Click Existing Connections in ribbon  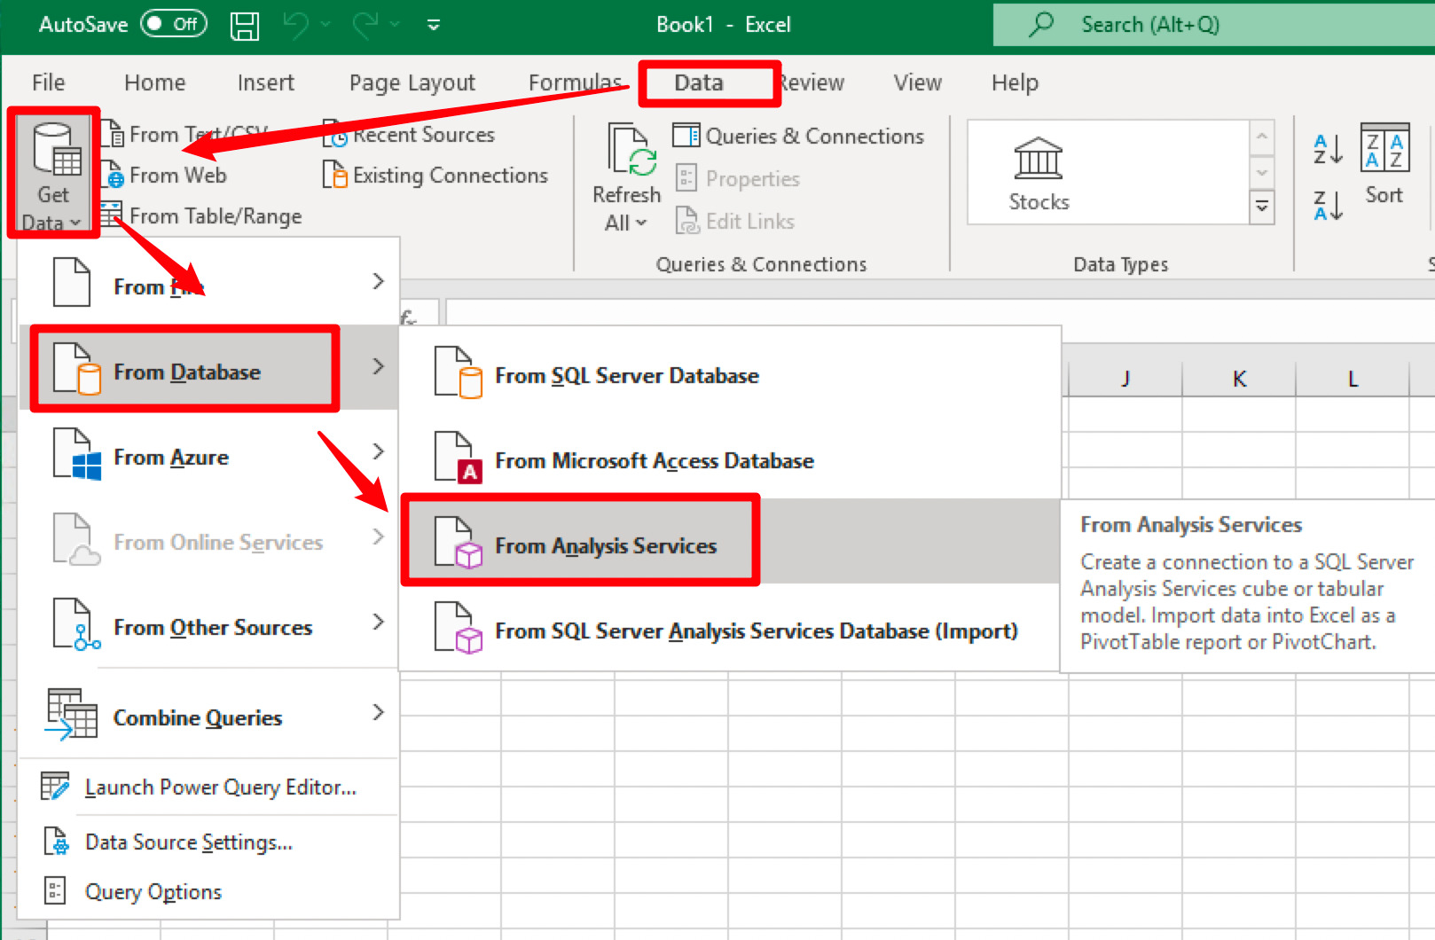point(436,176)
